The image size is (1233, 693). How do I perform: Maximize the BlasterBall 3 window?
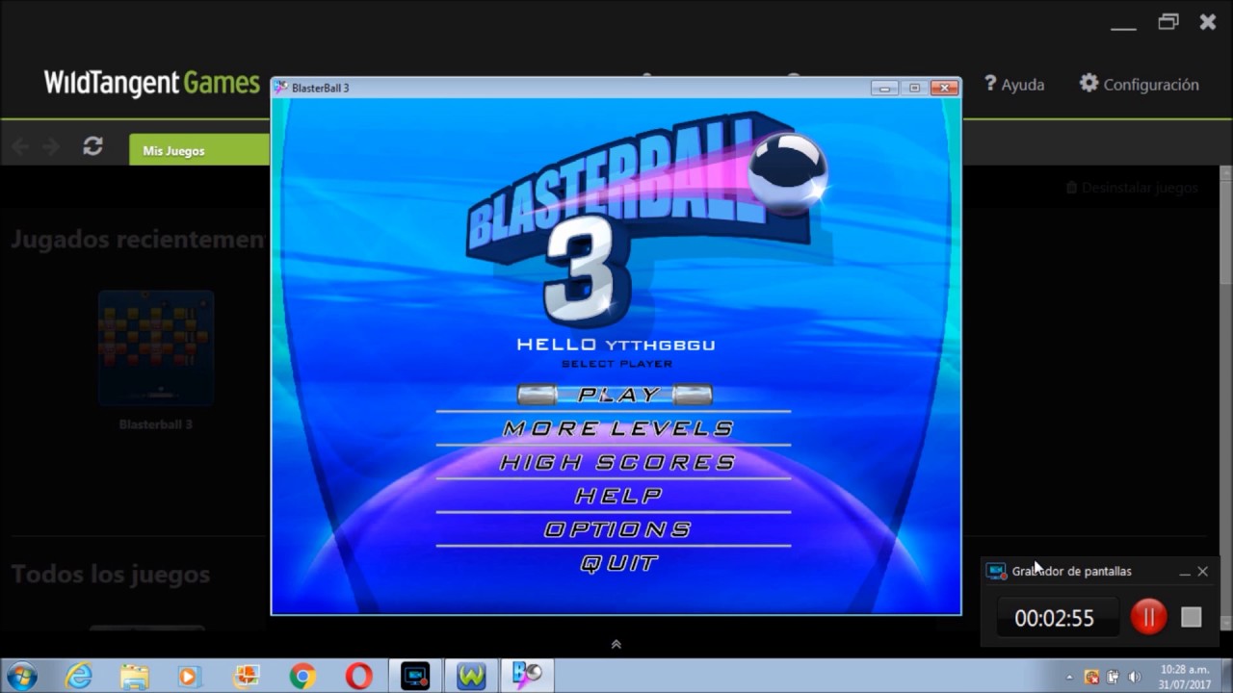coord(915,88)
